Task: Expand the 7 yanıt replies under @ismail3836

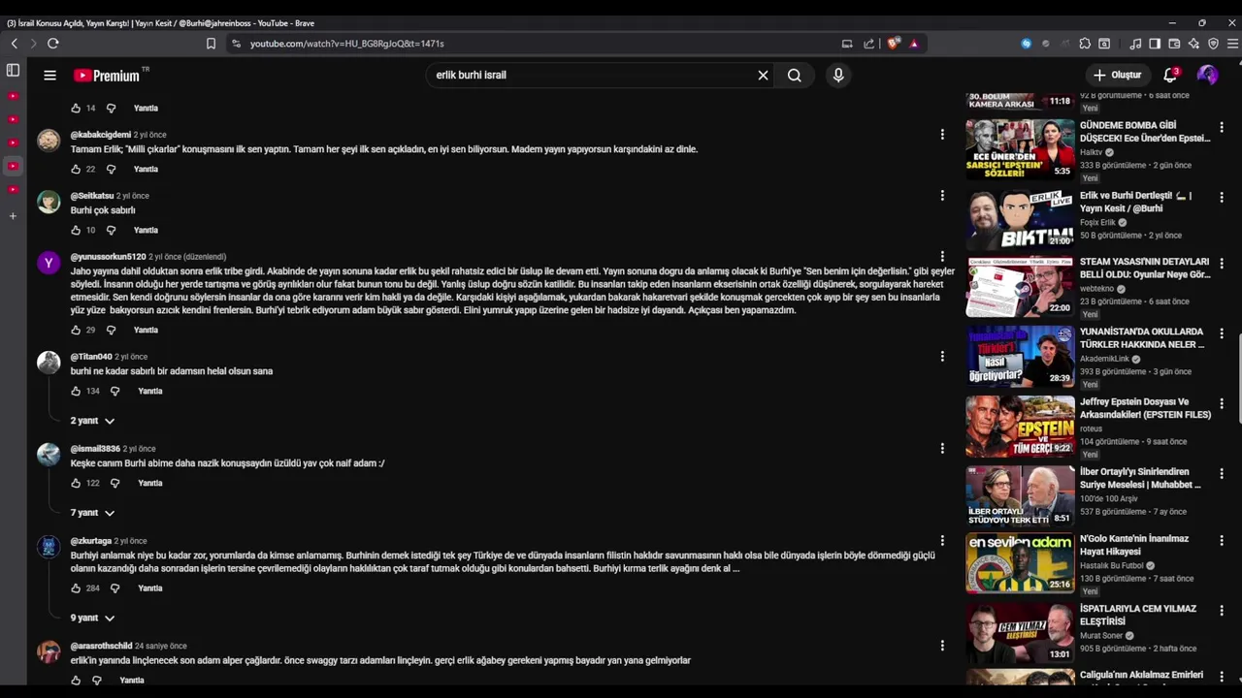Action: click(92, 512)
